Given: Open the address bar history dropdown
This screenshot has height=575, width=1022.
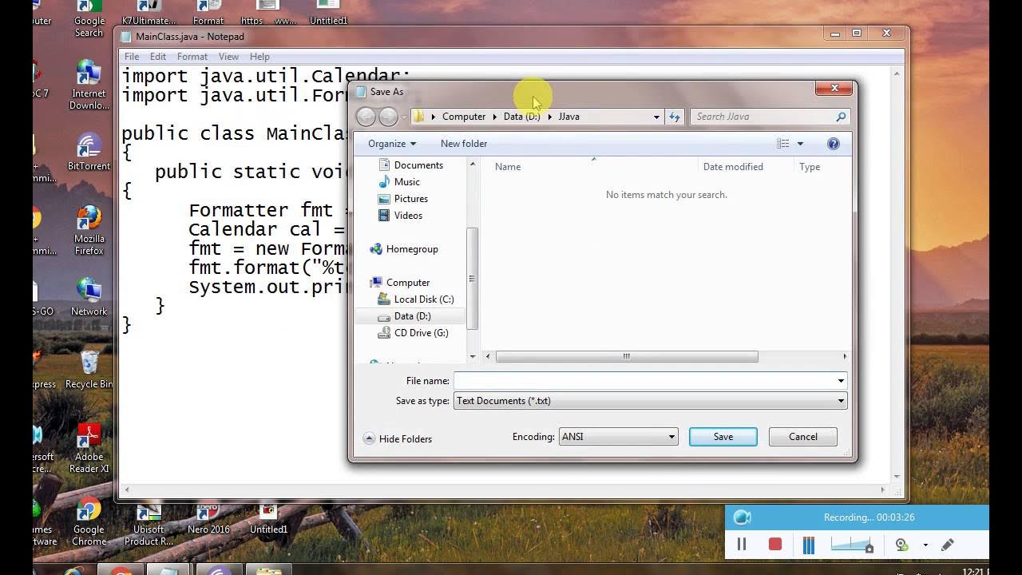Looking at the screenshot, I should coord(656,117).
